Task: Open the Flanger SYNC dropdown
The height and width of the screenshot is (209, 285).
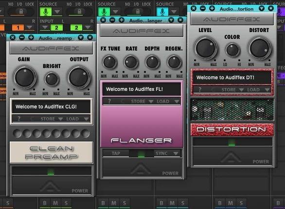Action: 167,154
